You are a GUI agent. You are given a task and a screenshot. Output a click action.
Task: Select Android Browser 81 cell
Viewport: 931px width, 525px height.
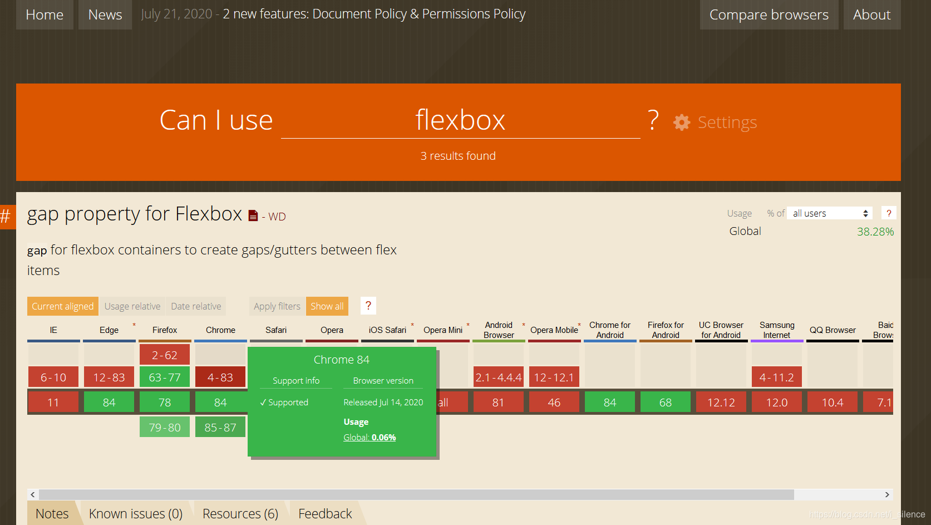(499, 402)
